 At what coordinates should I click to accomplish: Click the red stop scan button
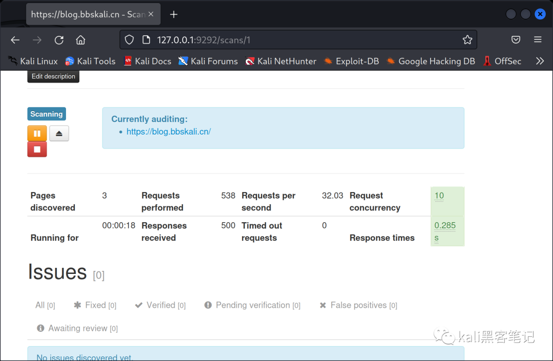click(x=37, y=150)
